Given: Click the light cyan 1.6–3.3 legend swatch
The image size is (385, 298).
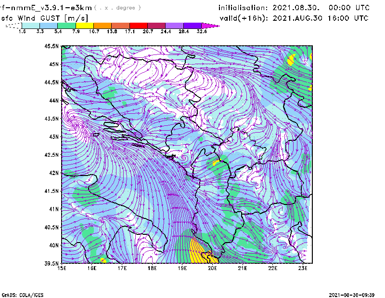Looking at the screenshot, I should tap(31, 26).
